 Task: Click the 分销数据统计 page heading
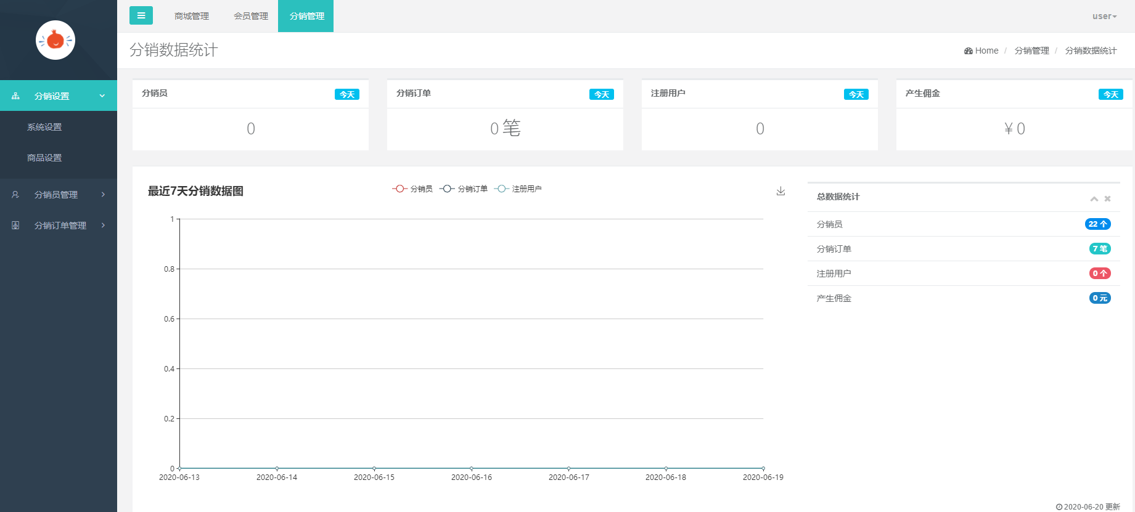[174, 50]
